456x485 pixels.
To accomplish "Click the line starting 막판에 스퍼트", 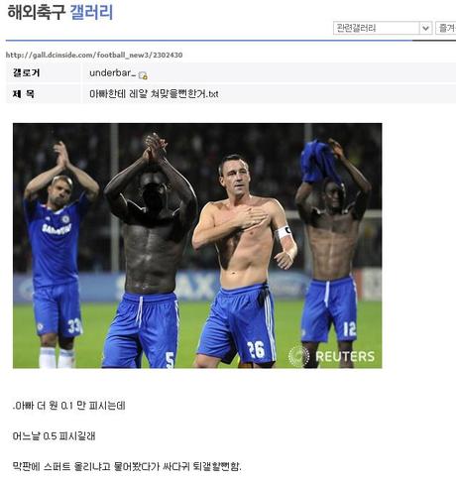I will [127, 466].
